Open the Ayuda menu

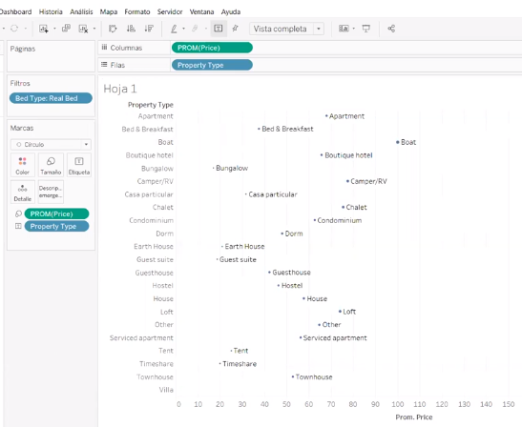(x=231, y=12)
